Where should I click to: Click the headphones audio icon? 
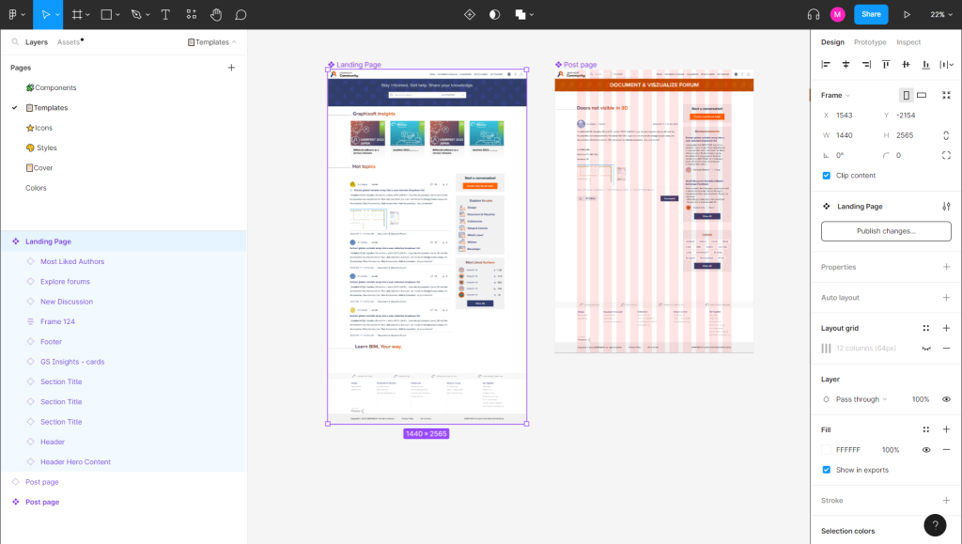click(x=814, y=14)
